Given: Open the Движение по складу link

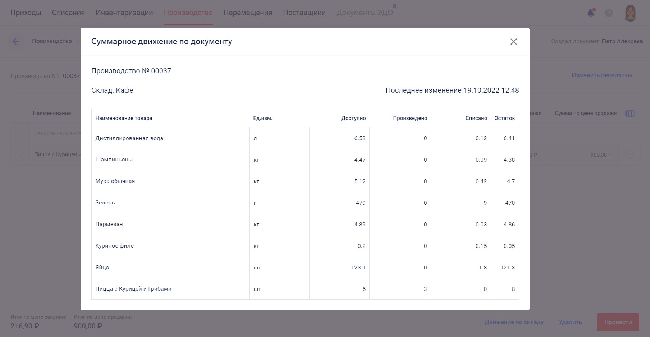Looking at the screenshot, I should pyautogui.click(x=514, y=322).
